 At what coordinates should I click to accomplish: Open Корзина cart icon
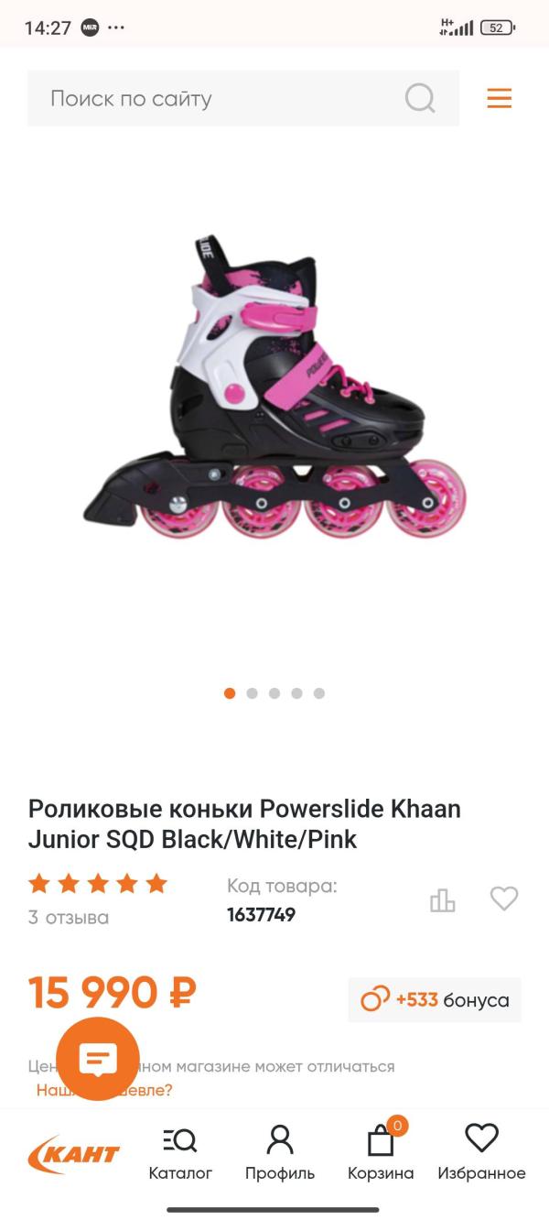[381, 1152]
